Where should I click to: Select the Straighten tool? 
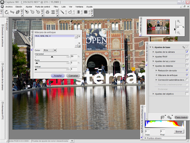12,12
